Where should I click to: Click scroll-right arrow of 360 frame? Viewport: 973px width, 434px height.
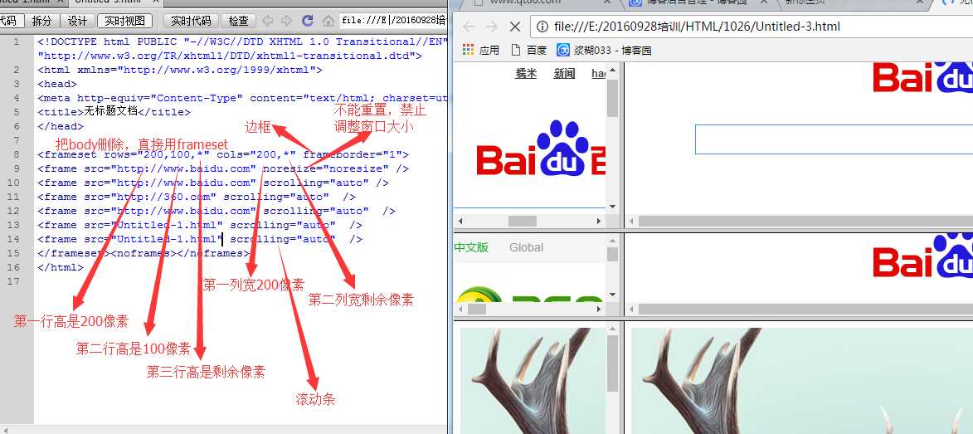599,309
